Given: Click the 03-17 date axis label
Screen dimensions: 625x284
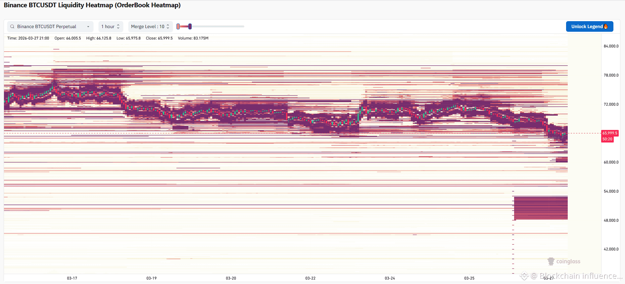Looking at the screenshot, I should (x=72, y=278).
